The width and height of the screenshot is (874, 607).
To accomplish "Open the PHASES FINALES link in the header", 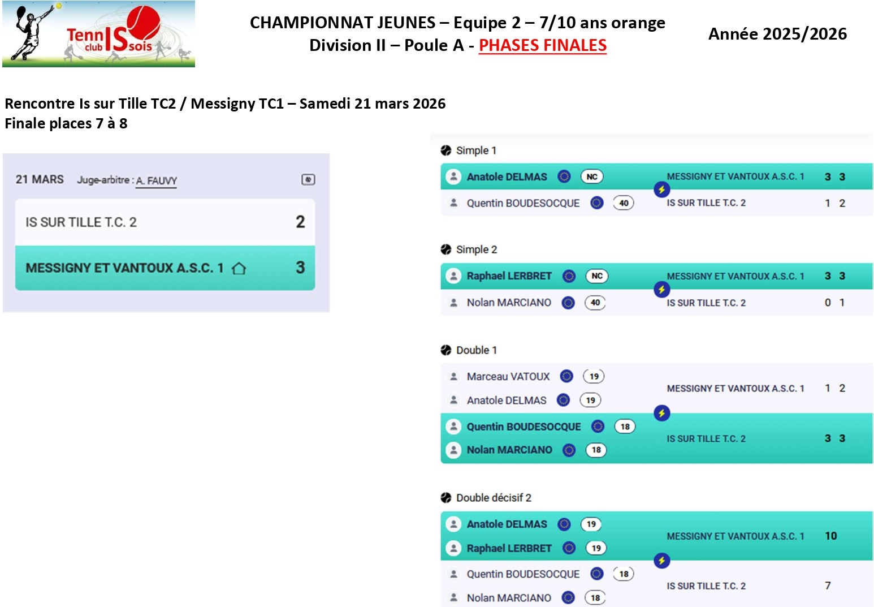I will (x=542, y=45).
